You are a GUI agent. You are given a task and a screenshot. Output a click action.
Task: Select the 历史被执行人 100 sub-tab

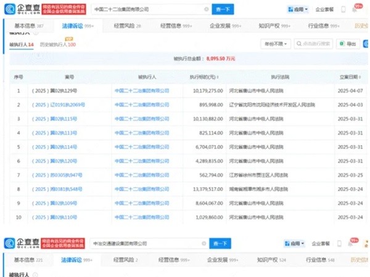pos(58,44)
